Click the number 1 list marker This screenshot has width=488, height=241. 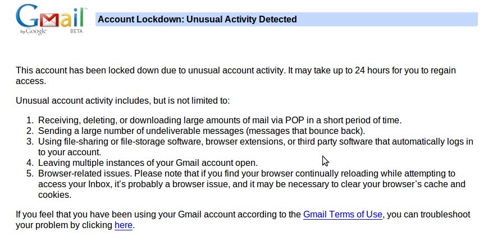tap(30, 120)
